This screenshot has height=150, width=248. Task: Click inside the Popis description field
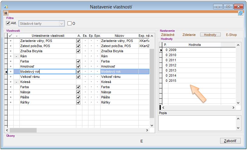click(197, 123)
